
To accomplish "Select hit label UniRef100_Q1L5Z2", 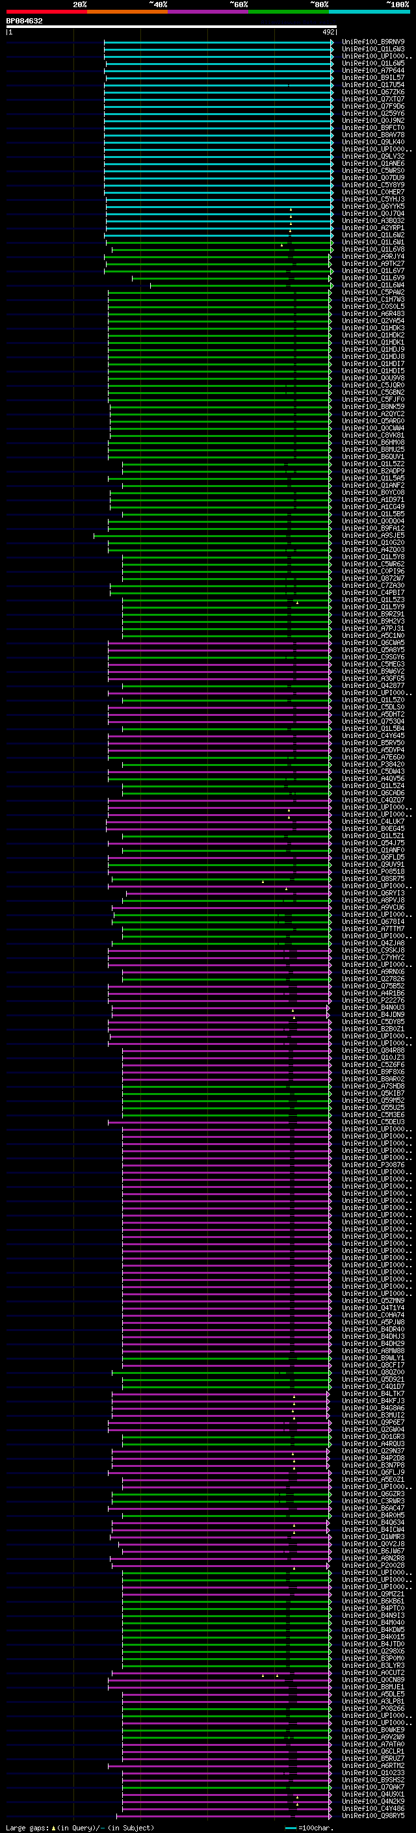I will click(373, 464).
